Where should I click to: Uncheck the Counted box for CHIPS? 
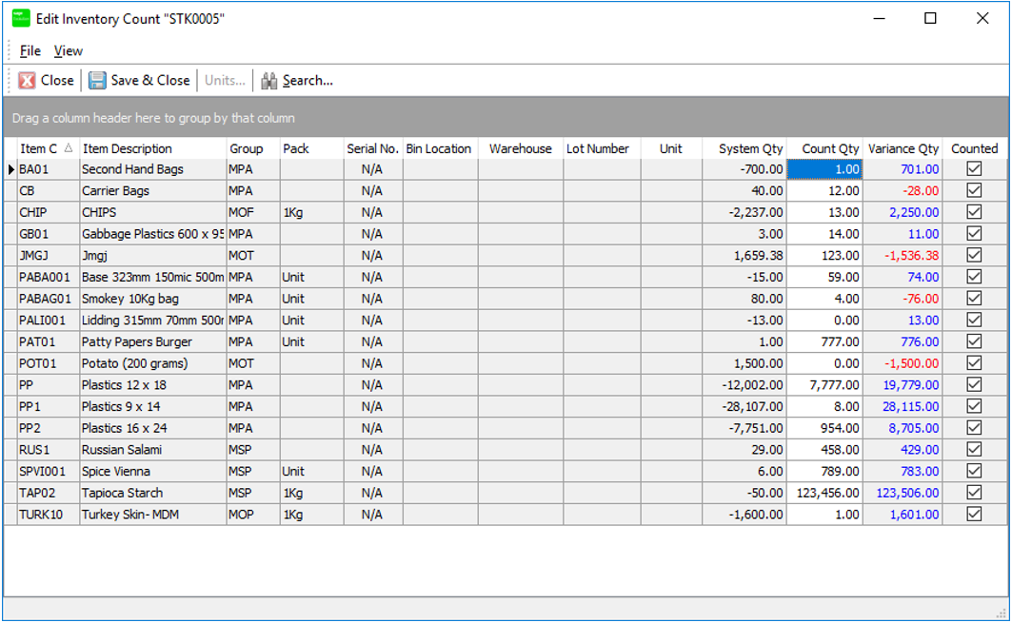click(x=974, y=212)
